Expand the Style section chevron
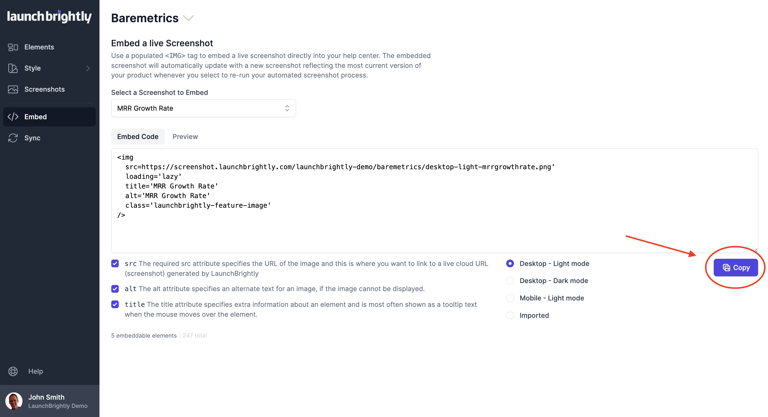The width and height of the screenshot is (768, 417). click(88, 68)
